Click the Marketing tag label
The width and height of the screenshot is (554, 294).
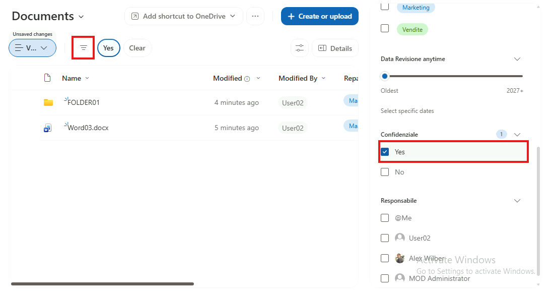pos(416,8)
